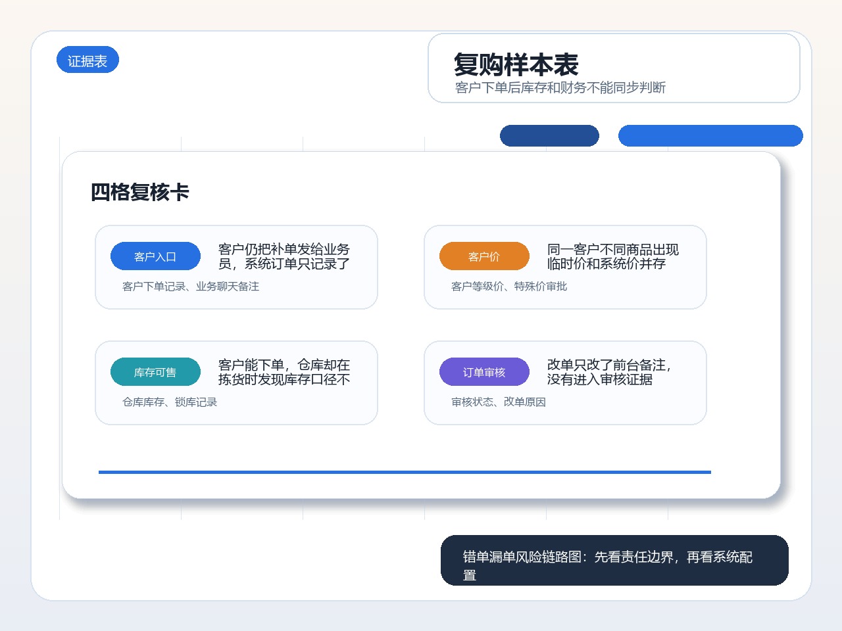
Task: Click text 客户能下单，仓库却在拣货时
Action: (x=284, y=372)
